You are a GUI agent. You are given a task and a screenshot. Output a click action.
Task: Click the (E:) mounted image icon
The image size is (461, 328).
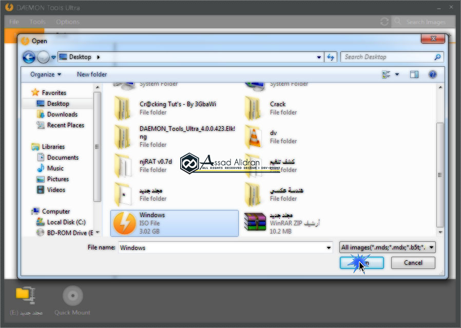(26, 295)
